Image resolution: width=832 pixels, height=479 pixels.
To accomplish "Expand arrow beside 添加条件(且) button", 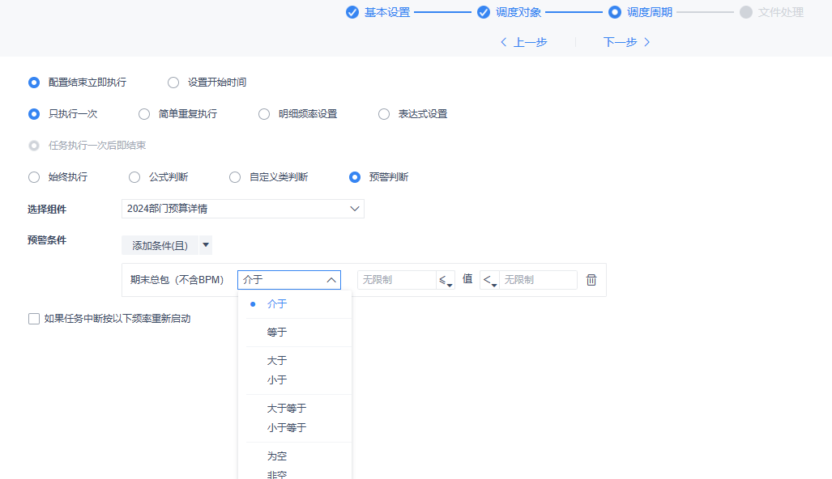I will pos(206,245).
